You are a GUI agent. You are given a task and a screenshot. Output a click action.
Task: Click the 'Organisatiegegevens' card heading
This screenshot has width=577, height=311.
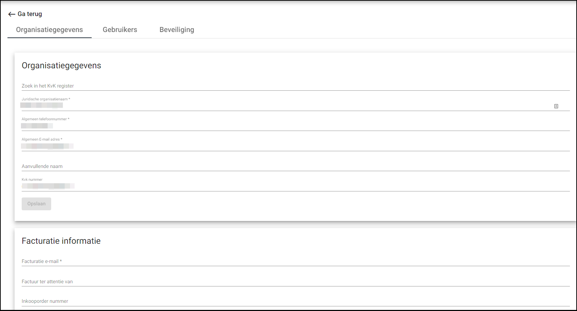tap(61, 65)
